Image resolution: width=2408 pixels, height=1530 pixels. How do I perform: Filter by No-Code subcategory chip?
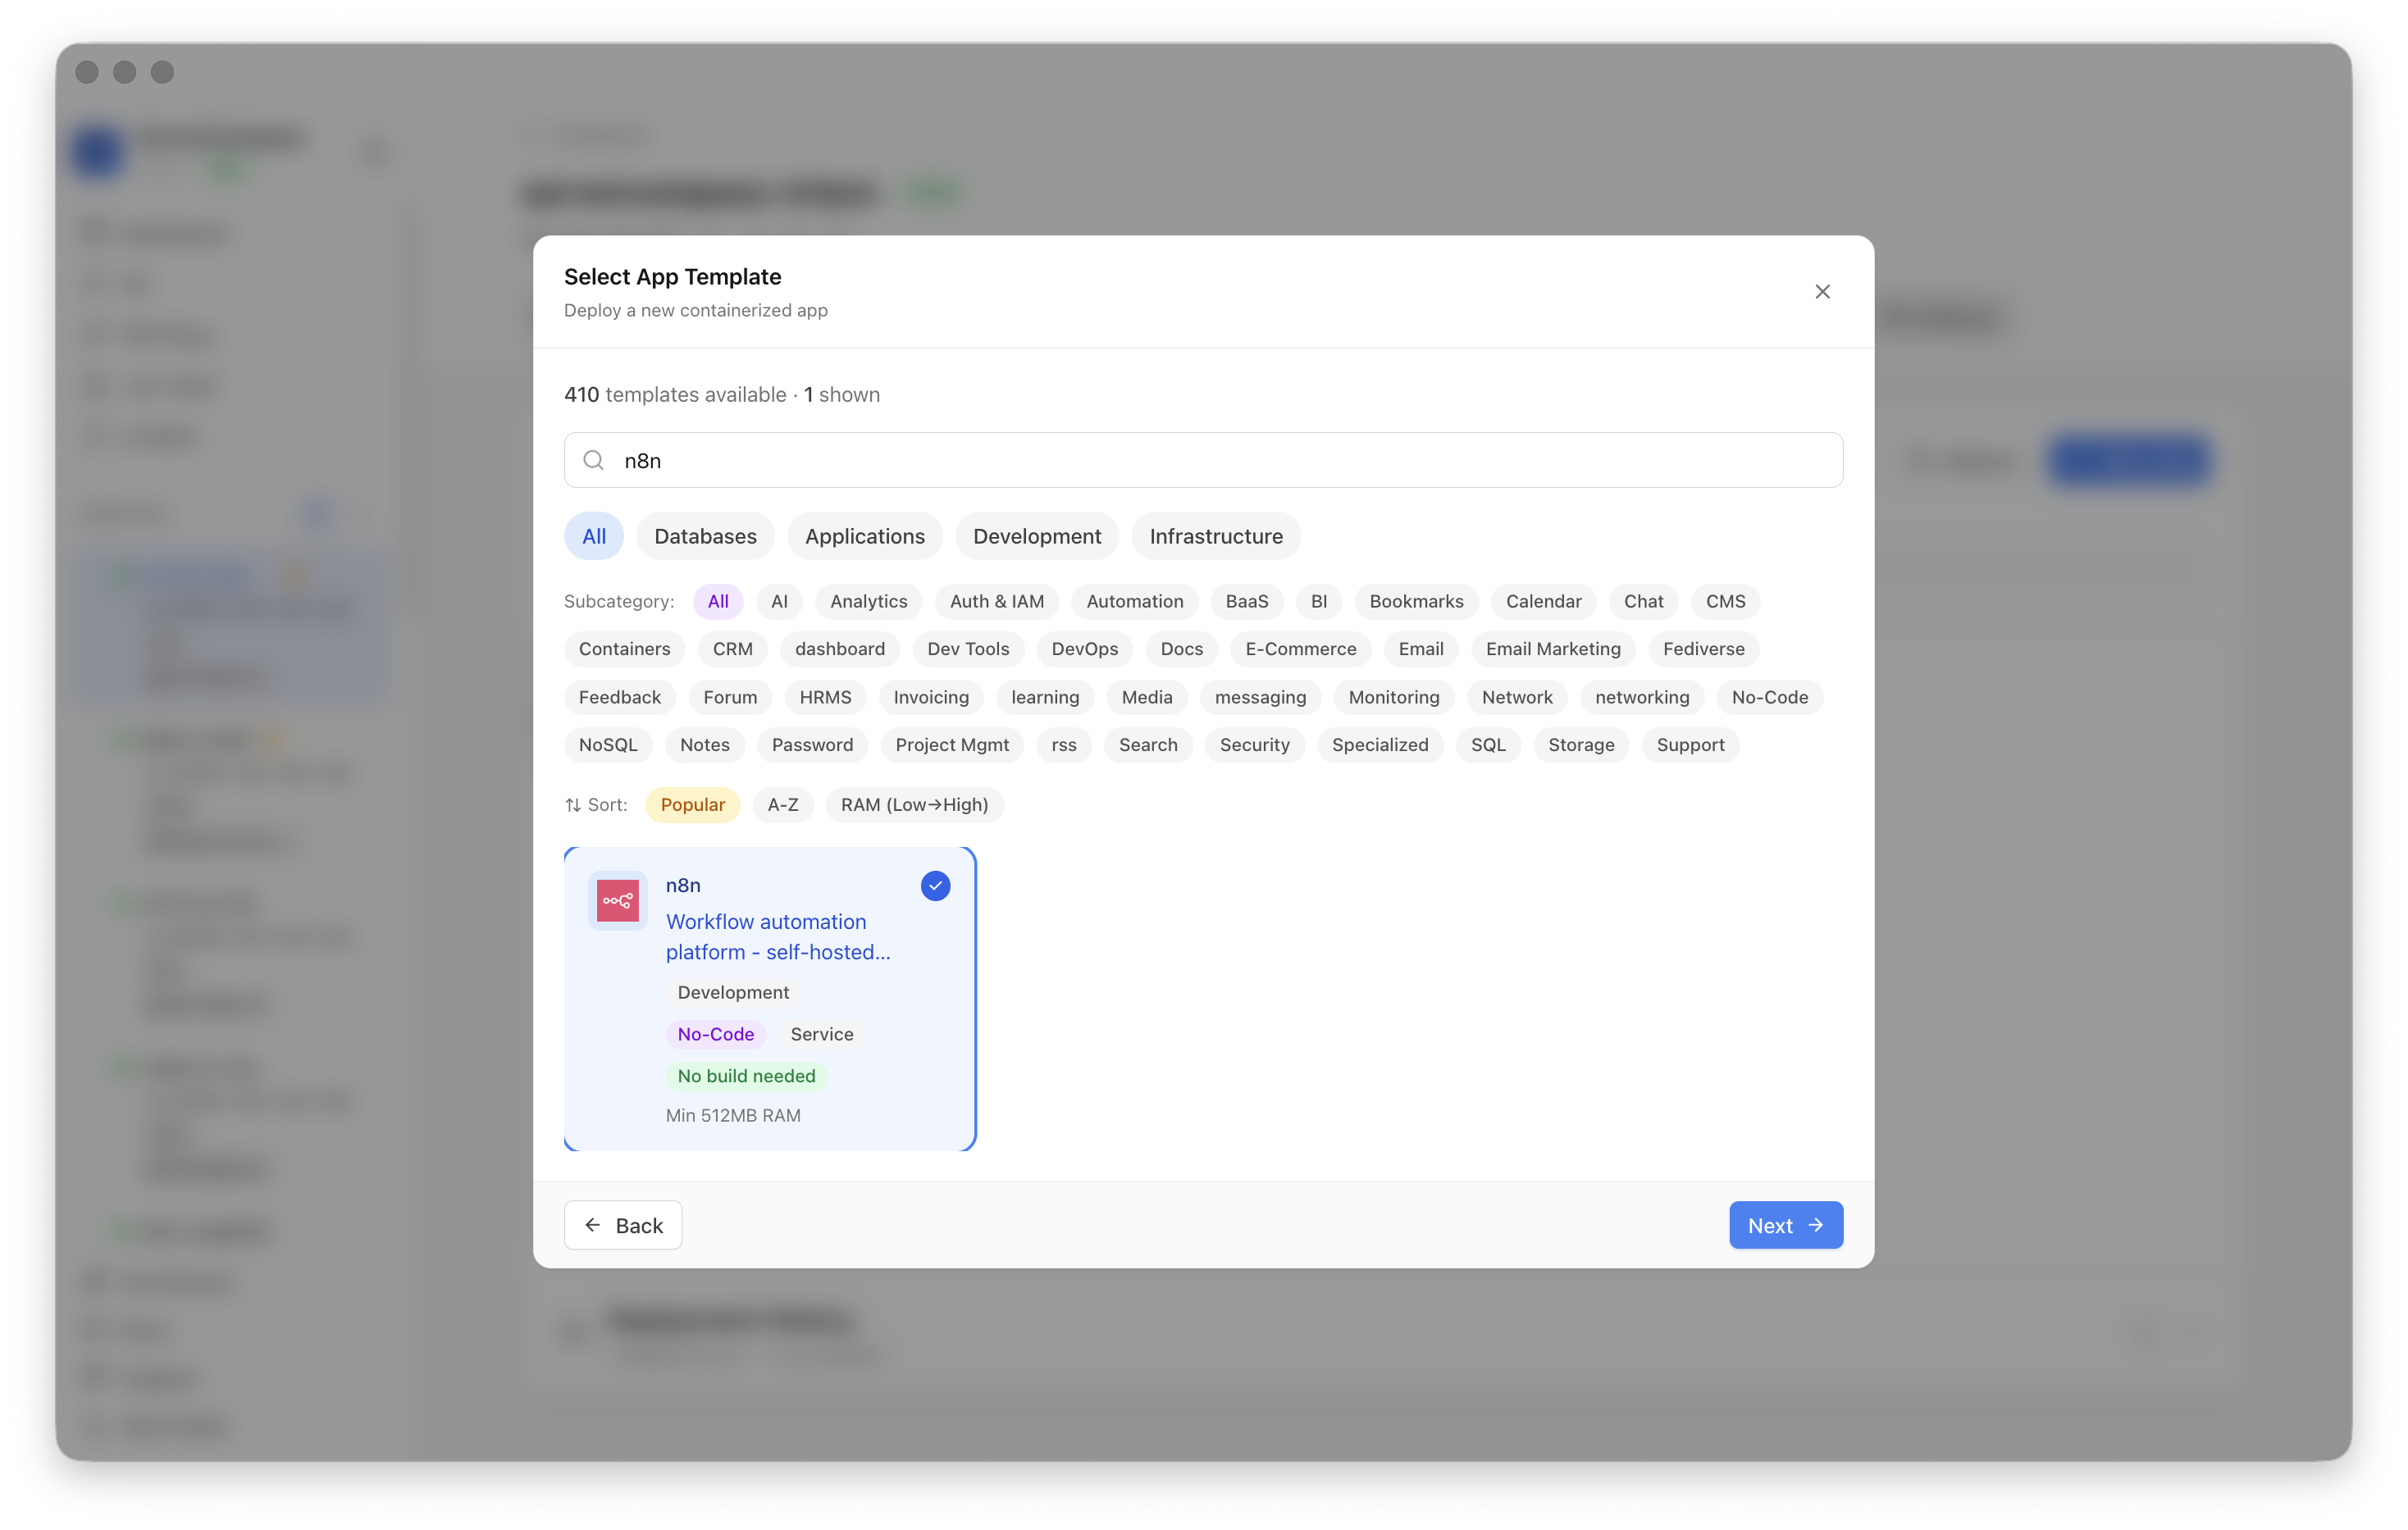tap(1769, 697)
